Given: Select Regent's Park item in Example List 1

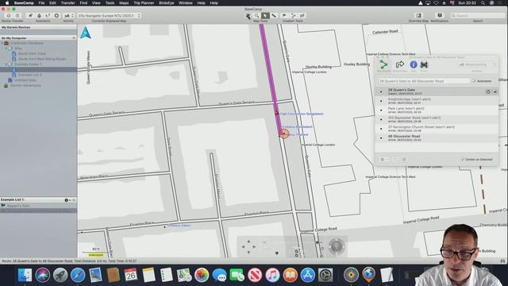Looking at the screenshot, I should [x=38, y=206].
